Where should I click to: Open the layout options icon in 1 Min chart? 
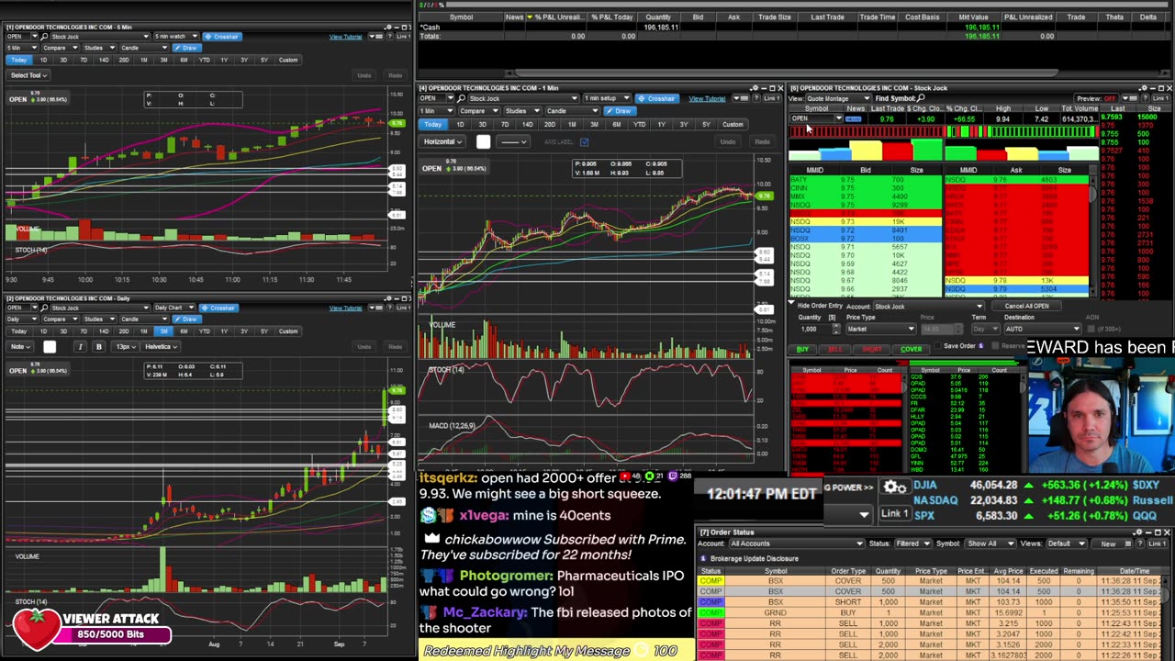[742, 98]
